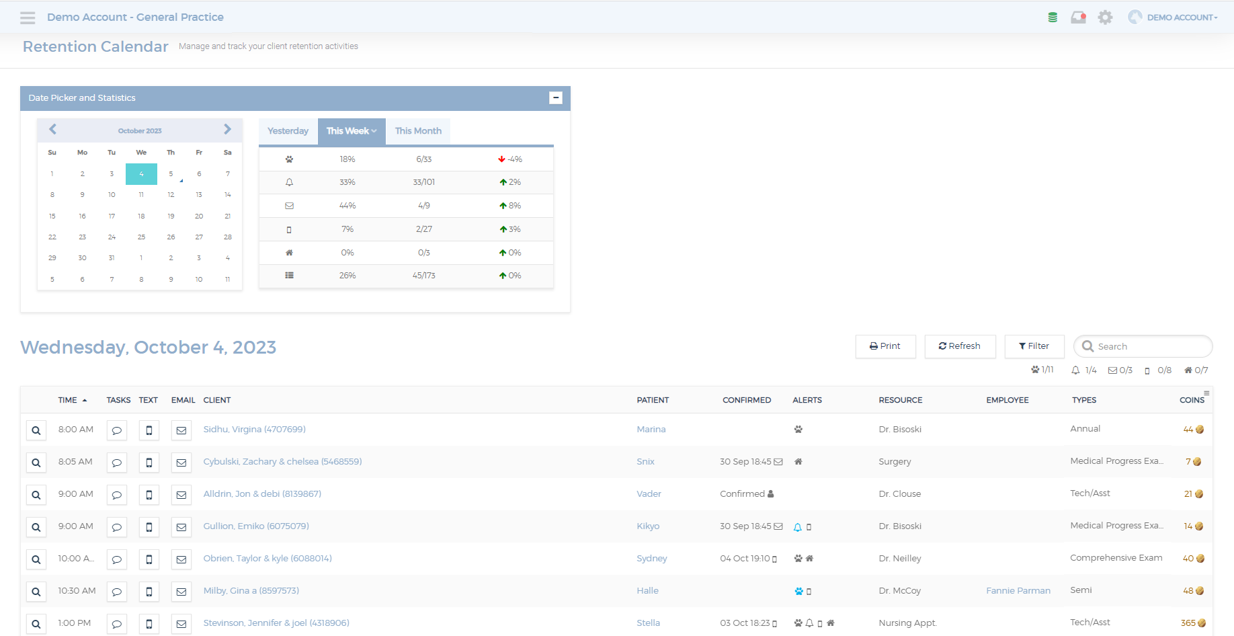Click the bell reminders counter 1/4
The height and width of the screenshot is (636, 1234).
point(1084,370)
